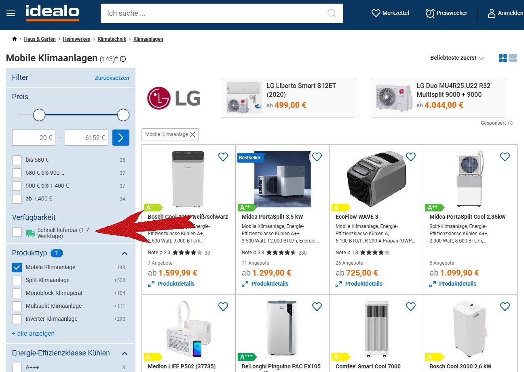The height and width of the screenshot is (372, 524).
Task: Open sponsored LG Duo MU4R25.U22 R32 offer
Action: tap(438, 98)
